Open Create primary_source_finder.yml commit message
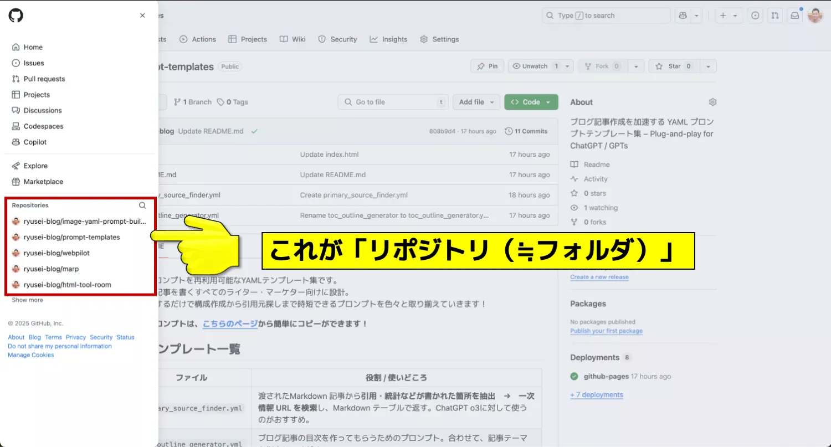Screen dimensions: 831x447 [x=353, y=195]
